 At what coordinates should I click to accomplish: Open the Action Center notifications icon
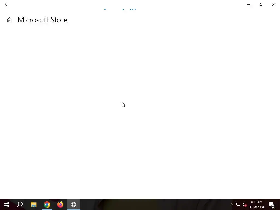coord(272,205)
